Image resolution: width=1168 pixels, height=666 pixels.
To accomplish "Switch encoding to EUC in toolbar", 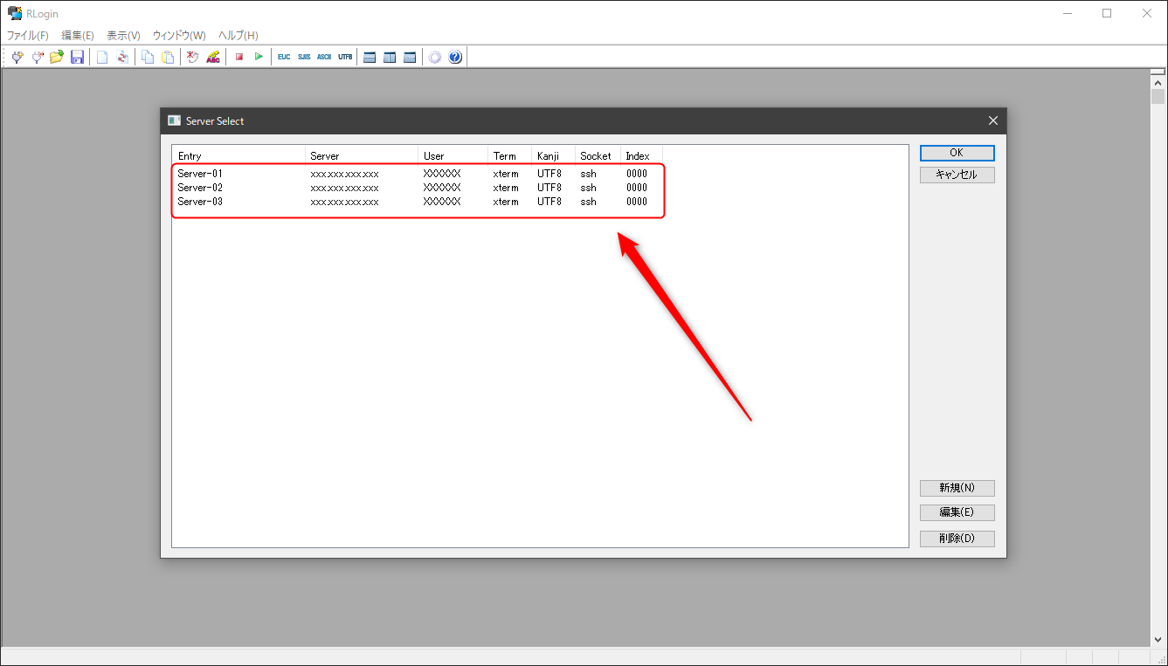I will coord(284,57).
